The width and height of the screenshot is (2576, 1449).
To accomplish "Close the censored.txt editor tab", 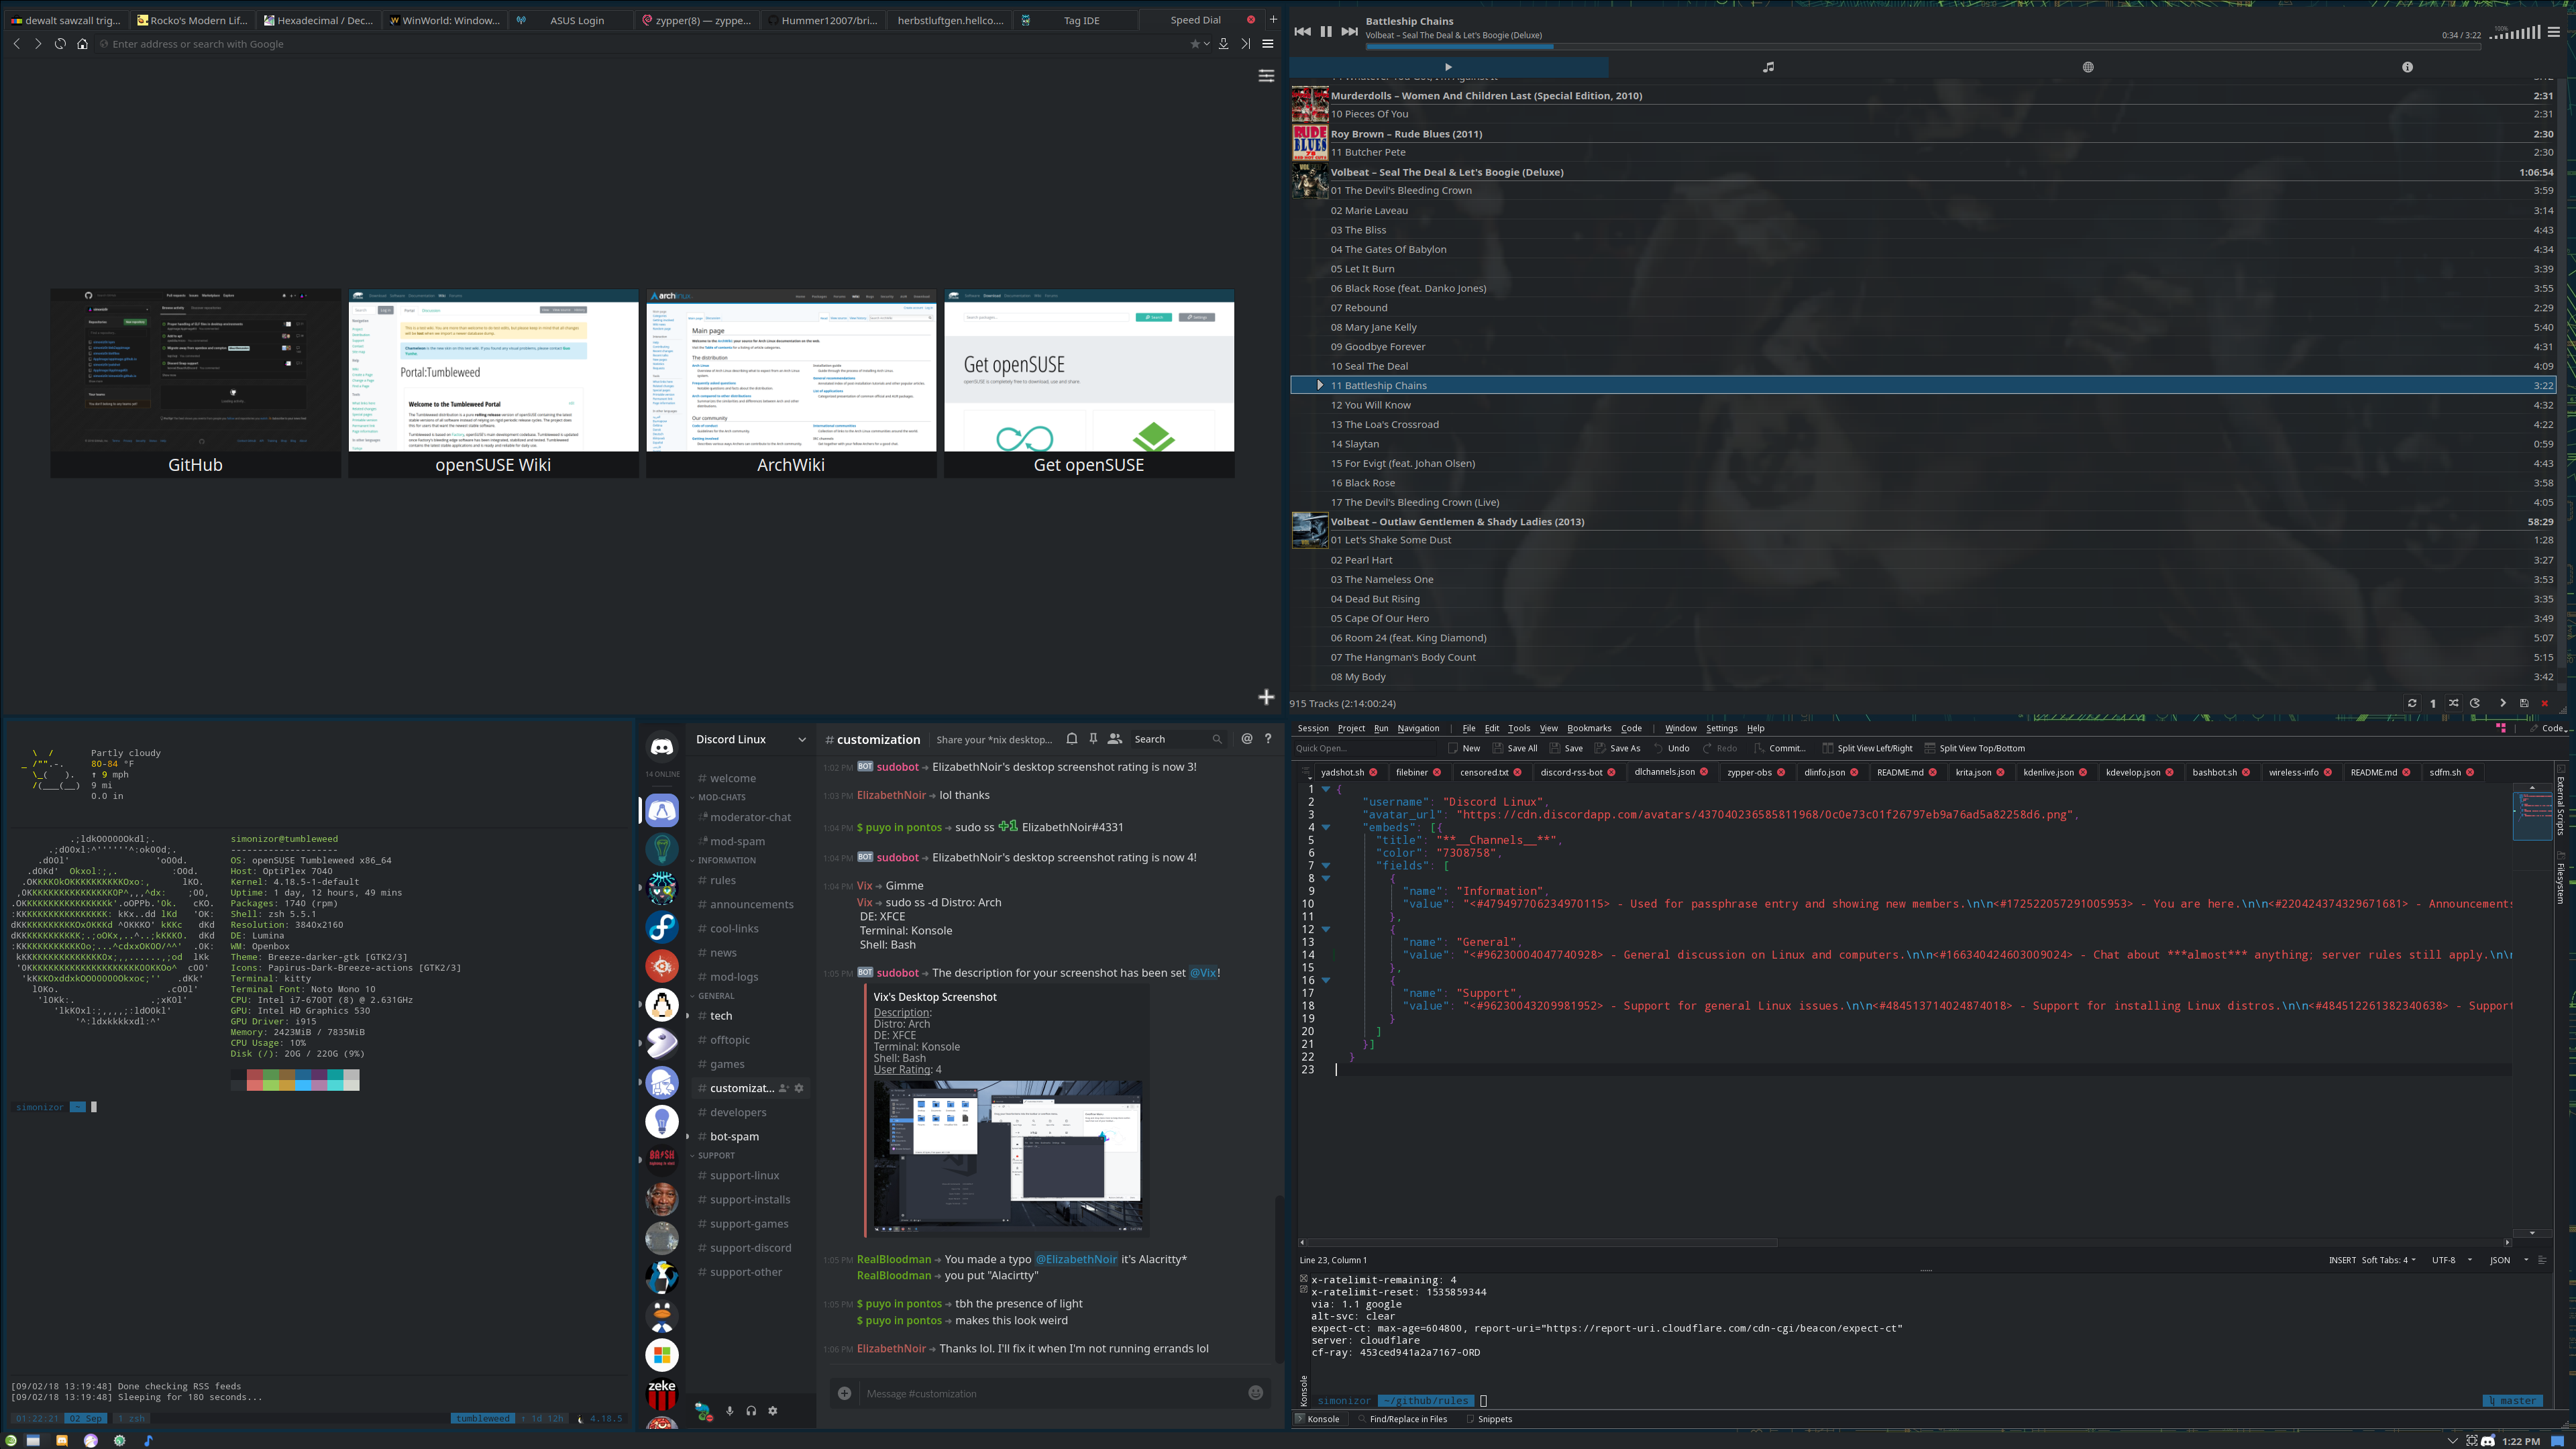I will pos(1517,772).
